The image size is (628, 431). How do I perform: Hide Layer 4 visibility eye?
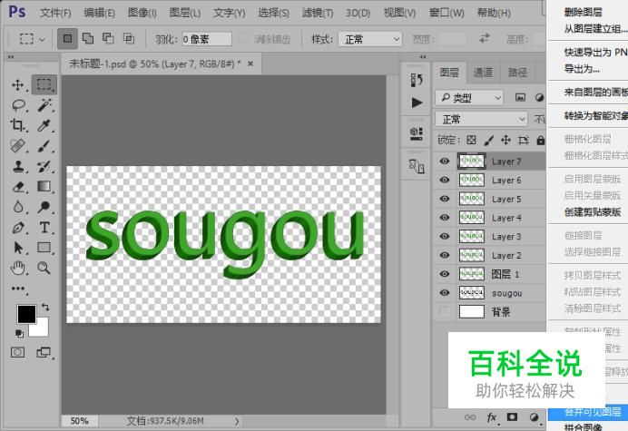click(x=445, y=218)
